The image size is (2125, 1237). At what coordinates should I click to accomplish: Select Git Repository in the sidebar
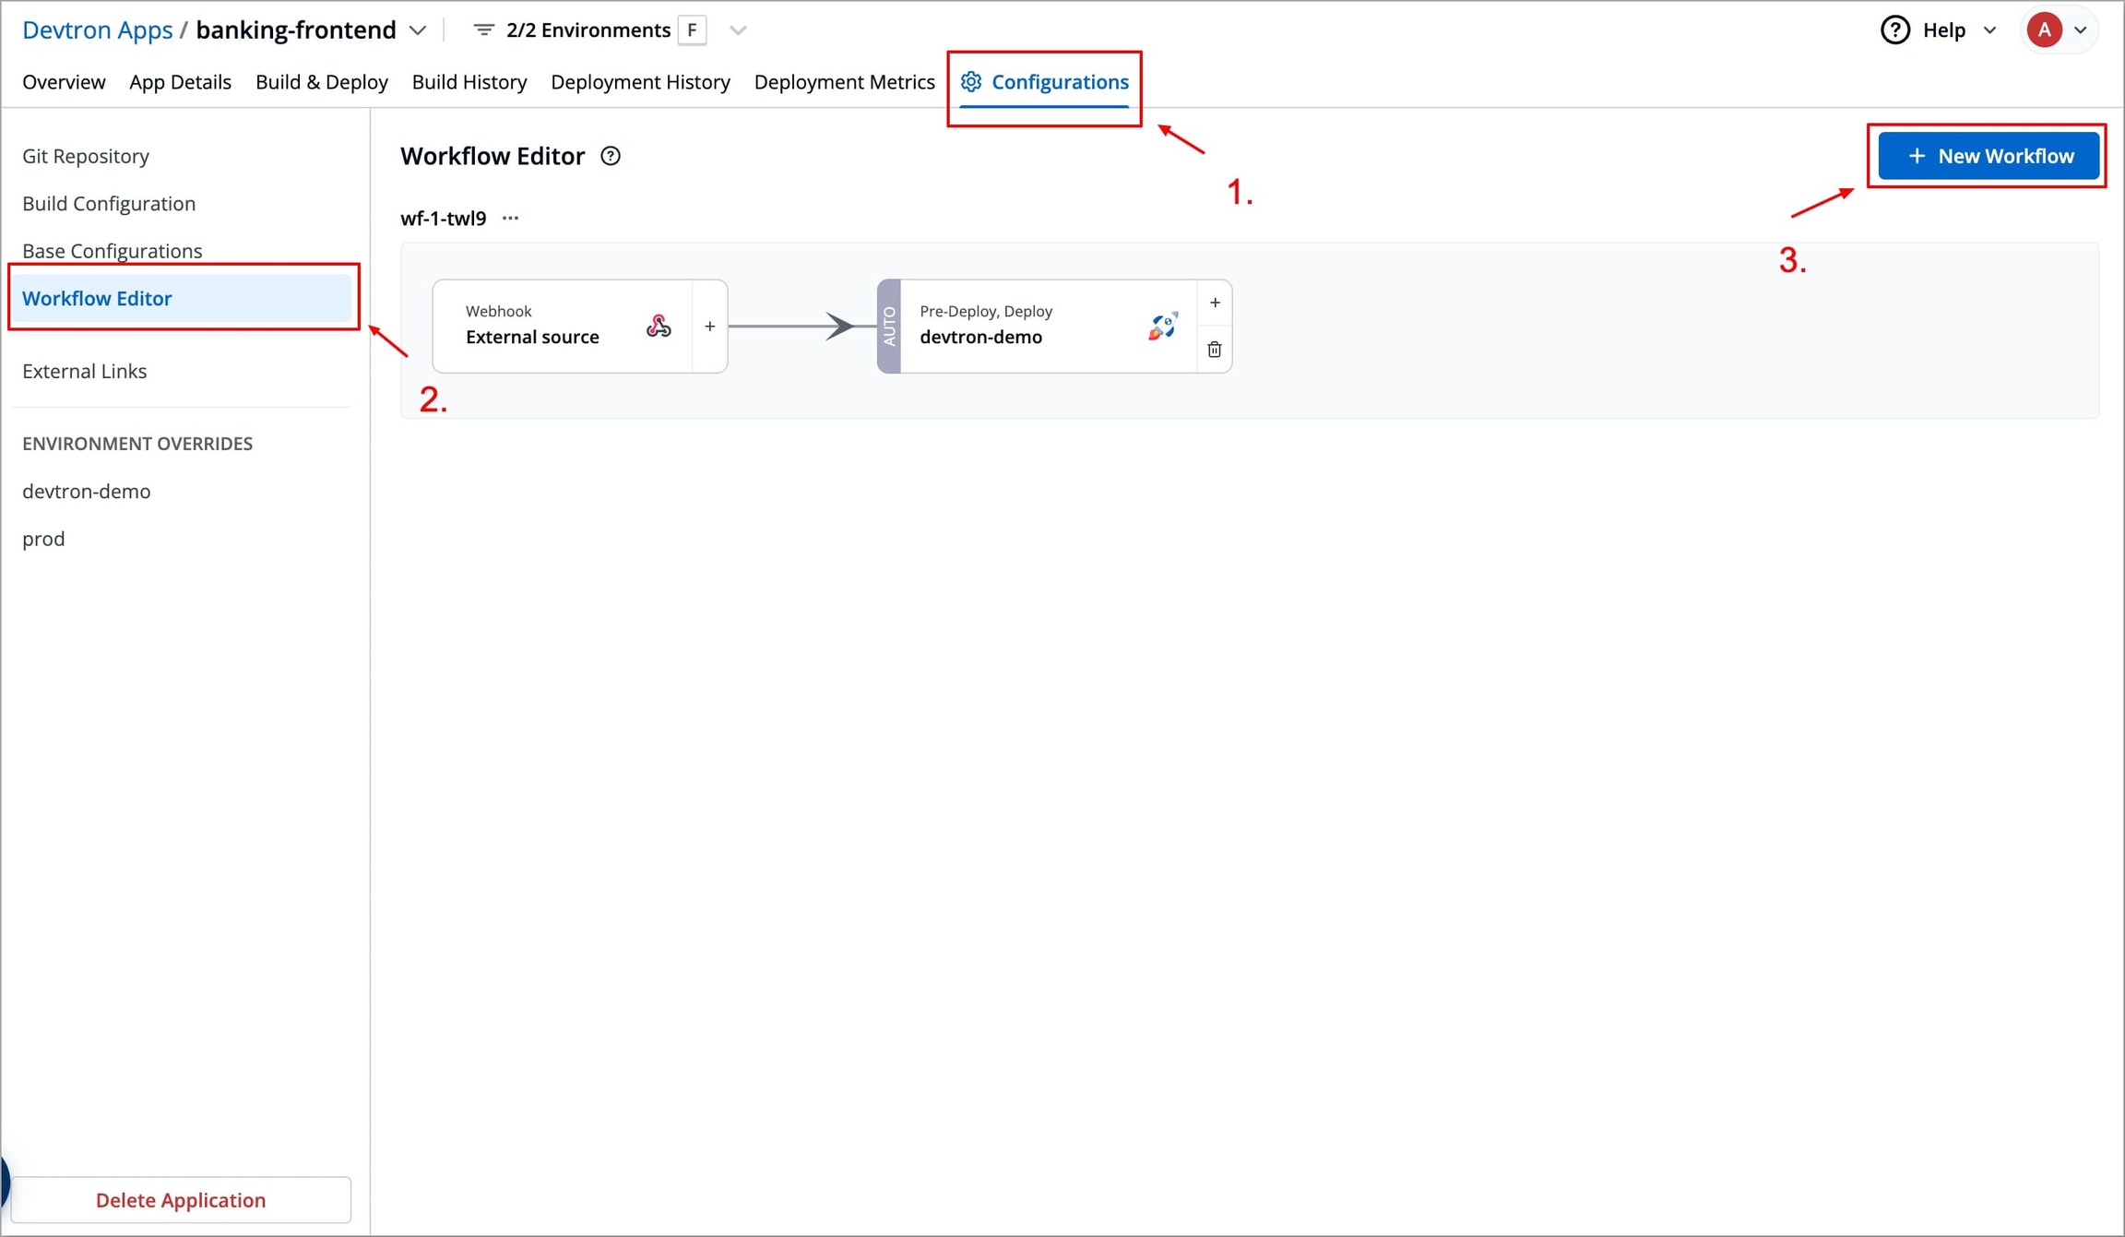click(x=86, y=156)
